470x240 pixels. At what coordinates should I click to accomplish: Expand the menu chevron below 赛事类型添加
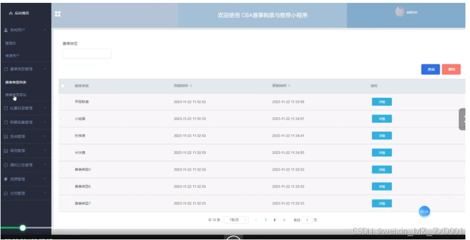click(x=45, y=108)
